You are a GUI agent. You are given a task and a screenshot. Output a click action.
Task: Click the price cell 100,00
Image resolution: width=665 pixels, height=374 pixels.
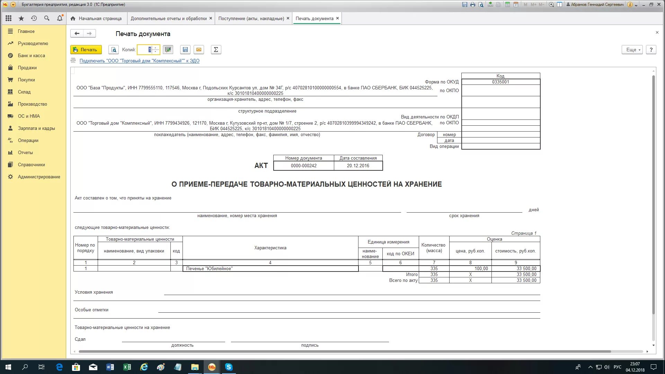pyautogui.click(x=470, y=268)
